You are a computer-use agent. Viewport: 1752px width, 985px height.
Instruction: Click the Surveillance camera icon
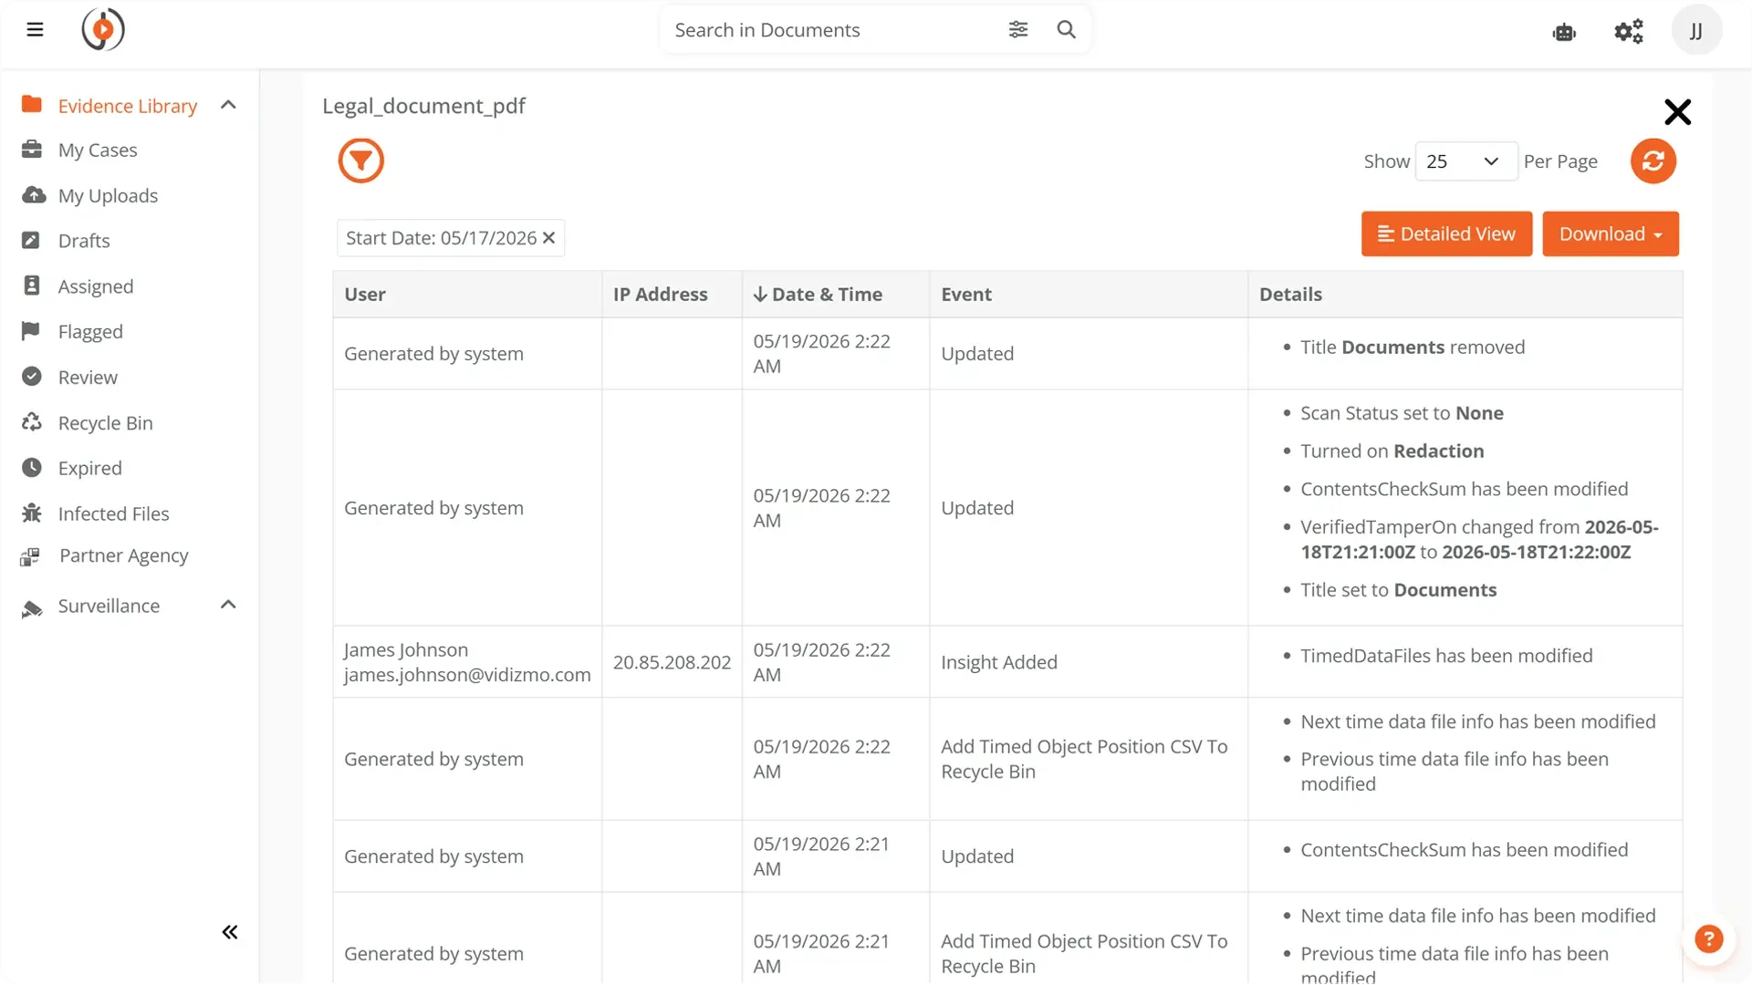(32, 608)
